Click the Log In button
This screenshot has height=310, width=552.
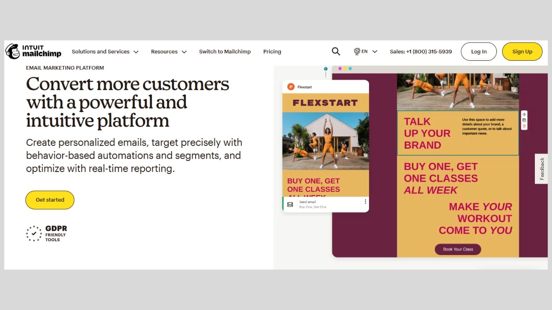(479, 51)
